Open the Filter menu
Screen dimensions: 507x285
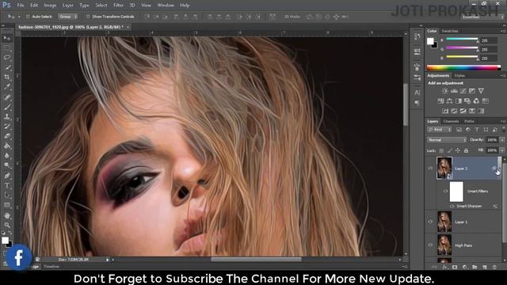(118, 6)
